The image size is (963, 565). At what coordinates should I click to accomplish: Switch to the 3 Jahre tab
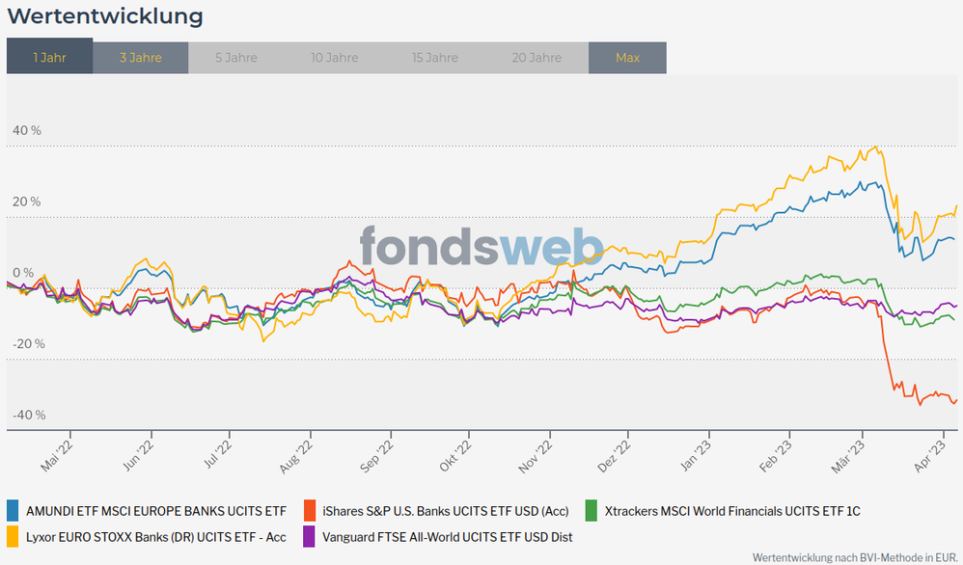[141, 58]
